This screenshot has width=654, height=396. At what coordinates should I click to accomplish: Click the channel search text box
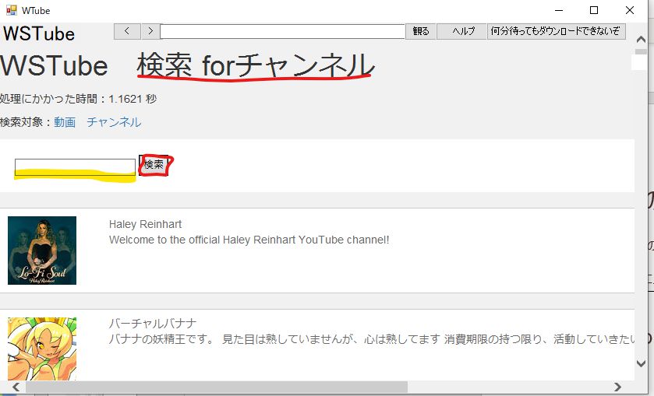coord(75,166)
